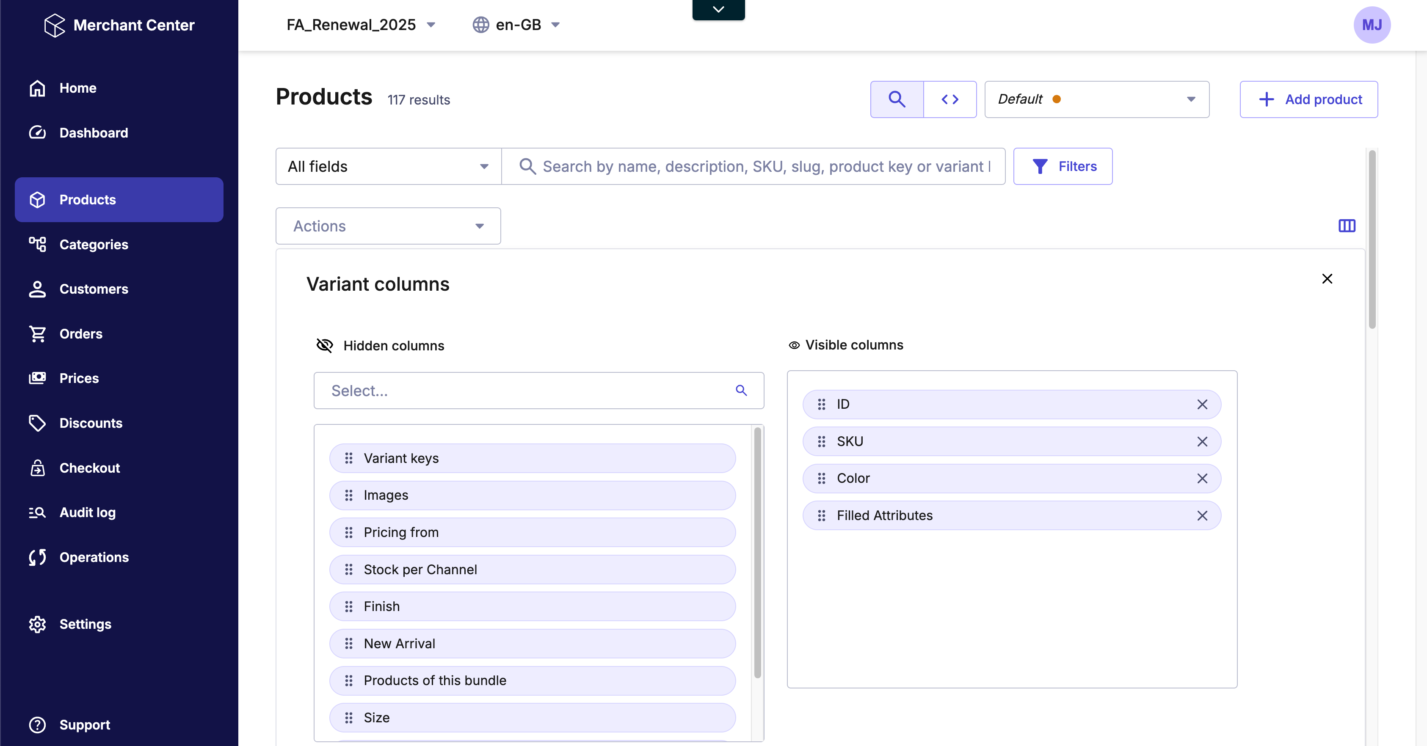Open the column manager icon
Screen dimensions: 1427x746
click(x=1347, y=226)
